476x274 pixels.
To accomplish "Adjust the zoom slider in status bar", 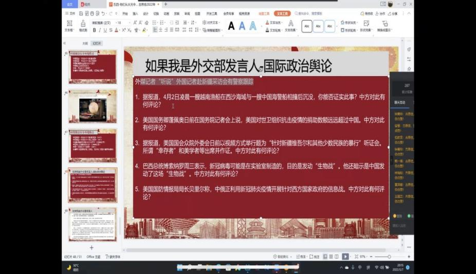I will [389, 257].
